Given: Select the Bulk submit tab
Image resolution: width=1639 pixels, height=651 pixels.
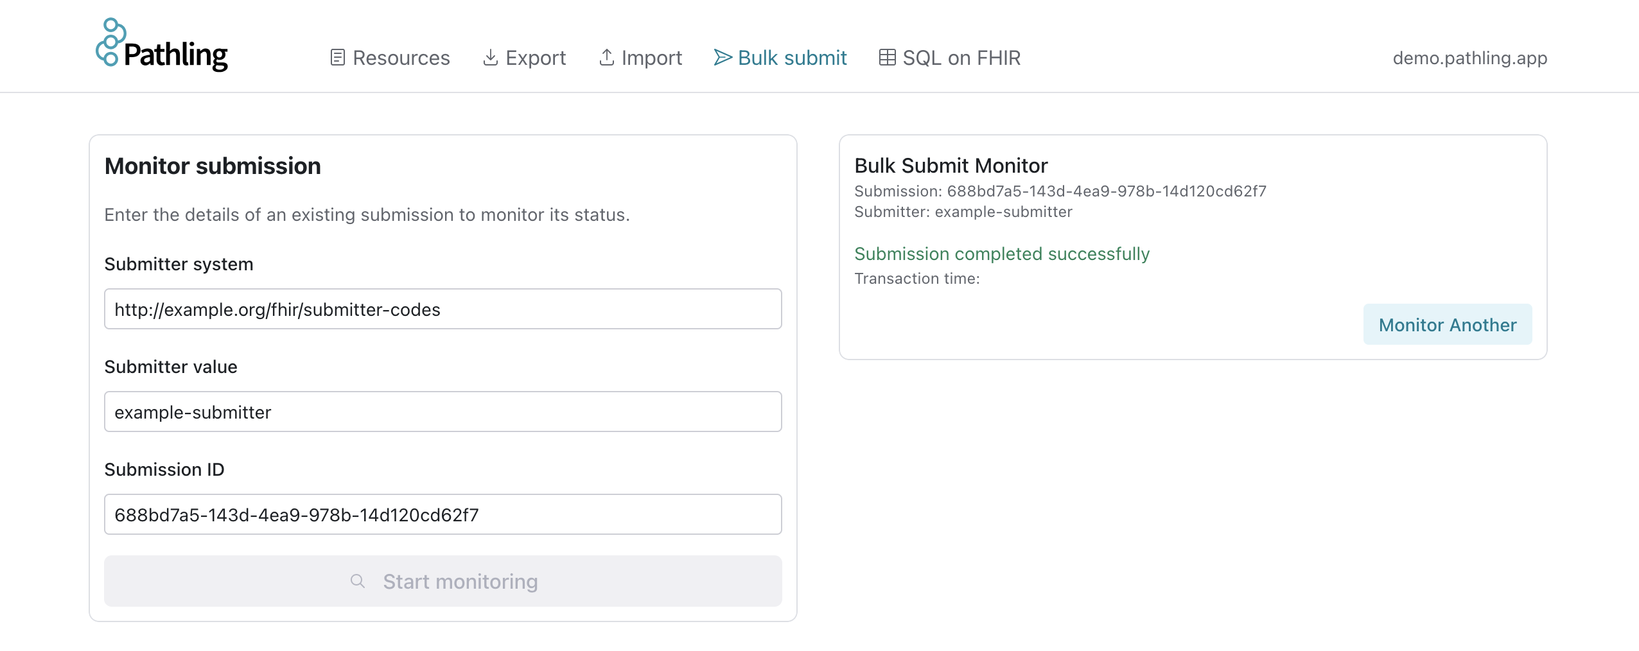Looking at the screenshot, I should pos(792,58).
